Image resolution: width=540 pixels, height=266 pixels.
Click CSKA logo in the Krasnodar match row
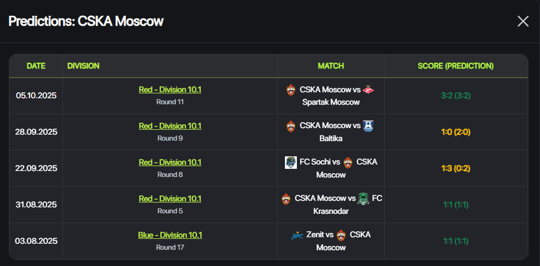pyautogui.click(x=286, y=199)
